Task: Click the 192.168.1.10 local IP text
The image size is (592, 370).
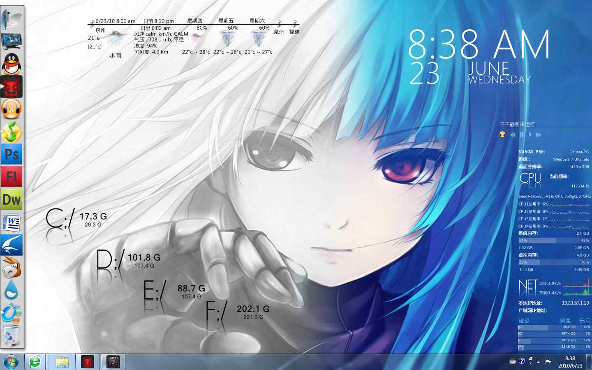Action: pyautogui.click(x=575, y=303)
